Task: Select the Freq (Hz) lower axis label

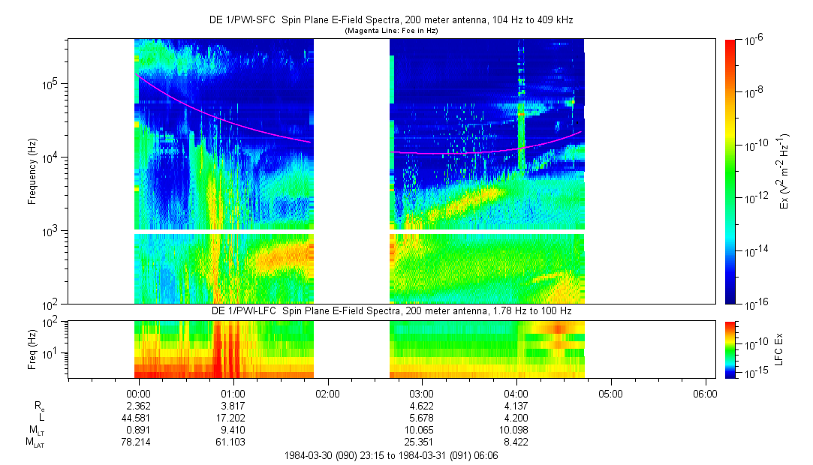Action: pos(32,349)
